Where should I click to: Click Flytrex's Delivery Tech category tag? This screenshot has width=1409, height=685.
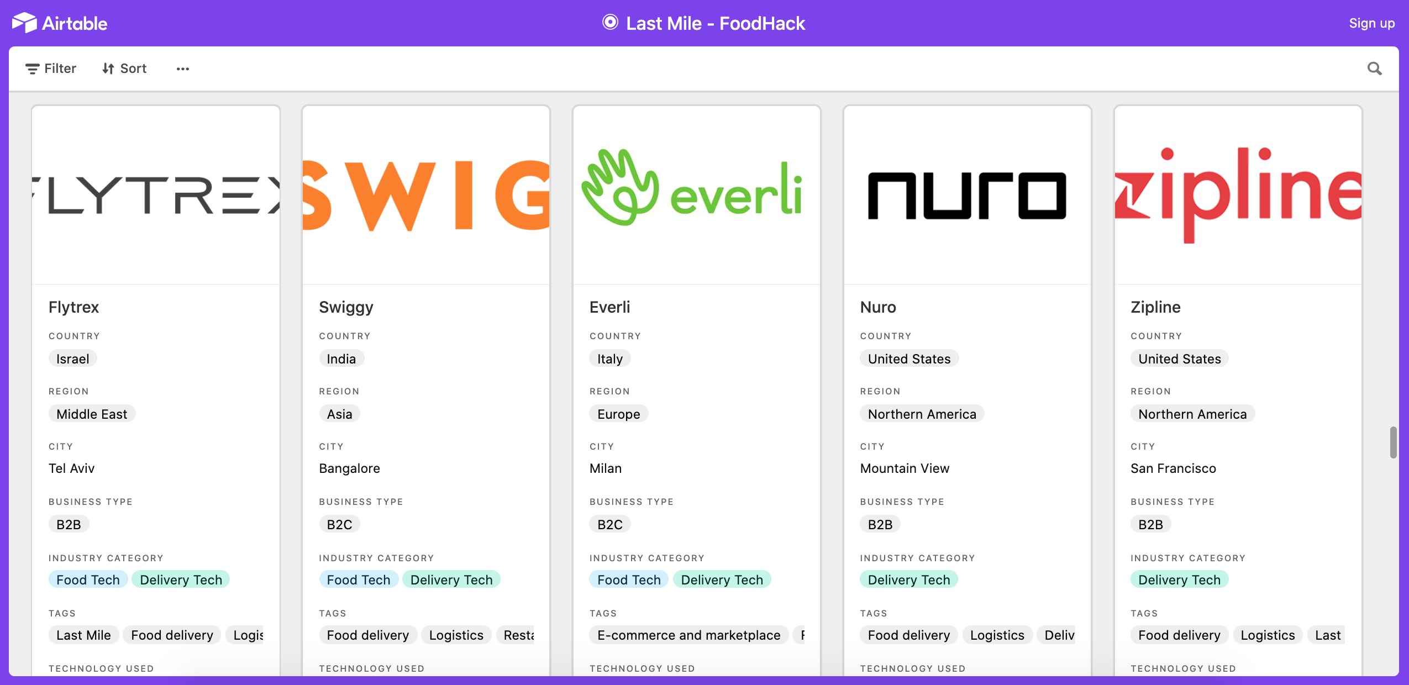(x=181, y=579)
